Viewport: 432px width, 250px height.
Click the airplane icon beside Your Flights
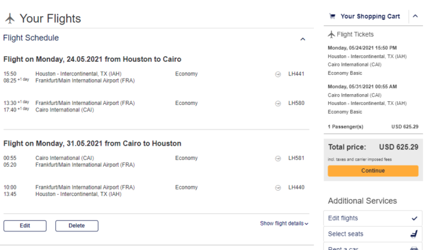(x=10, y=19)
